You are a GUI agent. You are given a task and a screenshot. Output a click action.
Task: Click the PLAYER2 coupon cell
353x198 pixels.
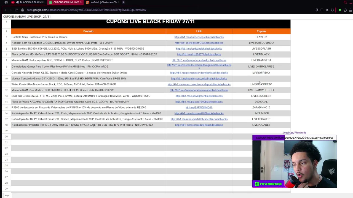tap(261, 37)
